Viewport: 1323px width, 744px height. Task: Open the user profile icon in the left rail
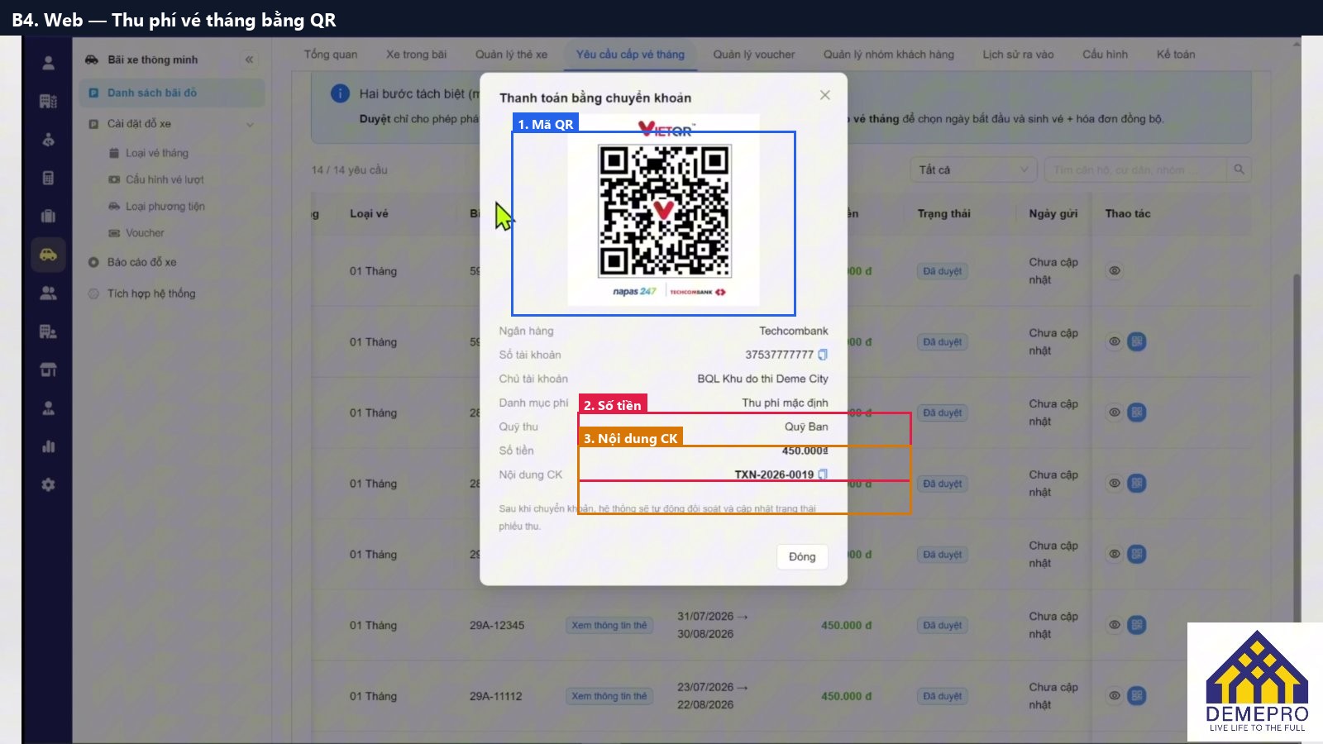[49, 63]
